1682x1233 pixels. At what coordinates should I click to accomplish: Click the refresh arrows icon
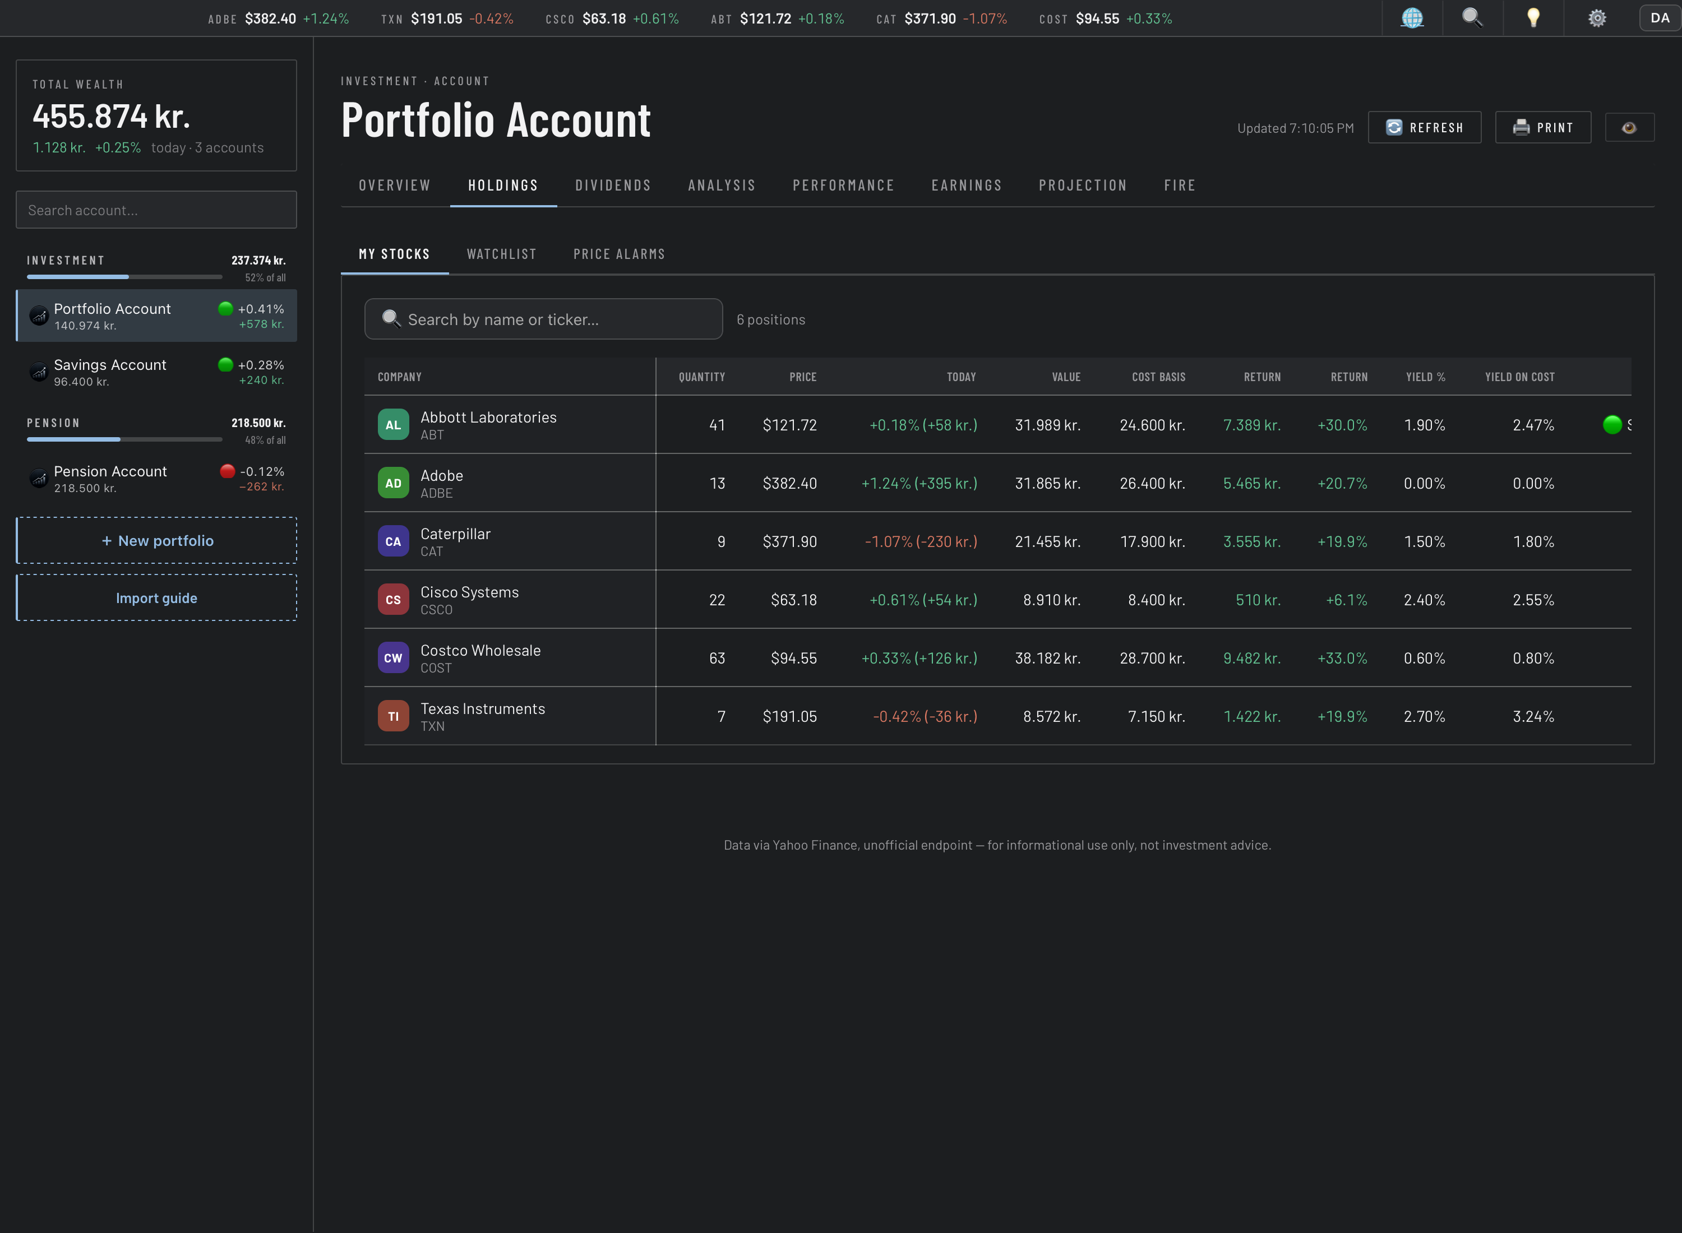point(1394,128)
